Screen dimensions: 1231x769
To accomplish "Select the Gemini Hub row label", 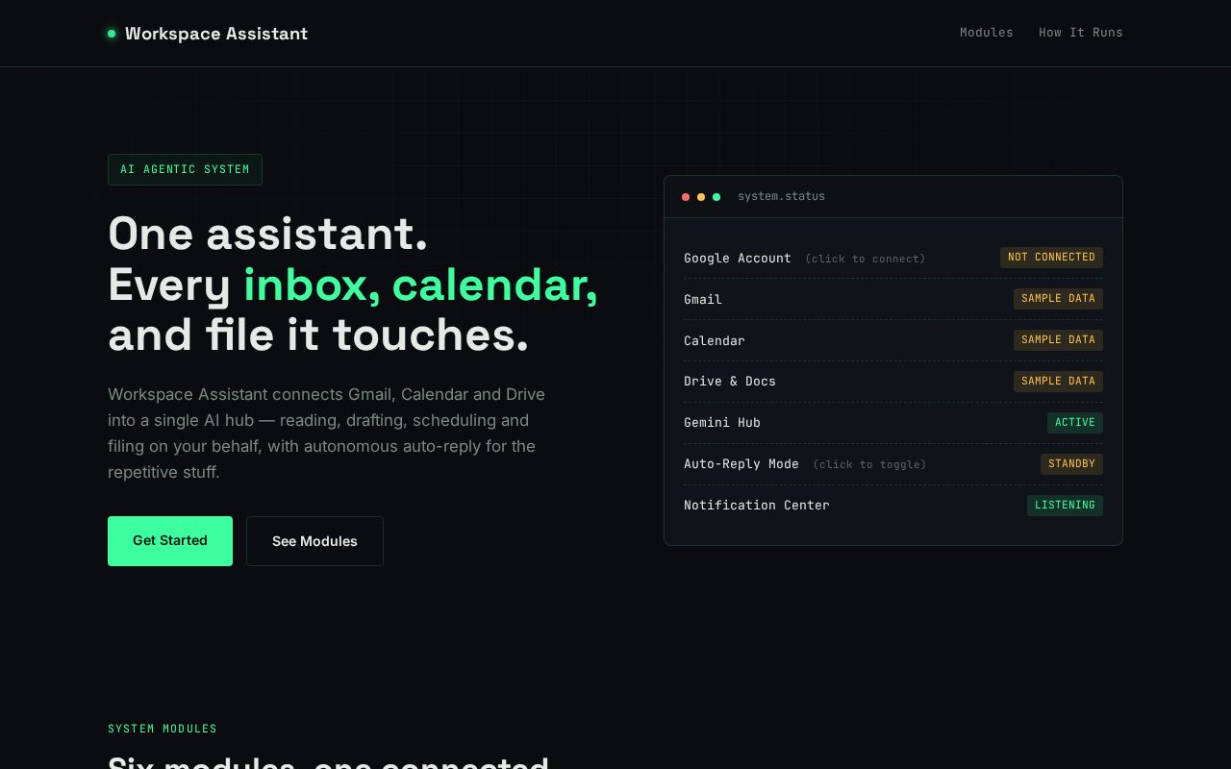I will [722, 423].
